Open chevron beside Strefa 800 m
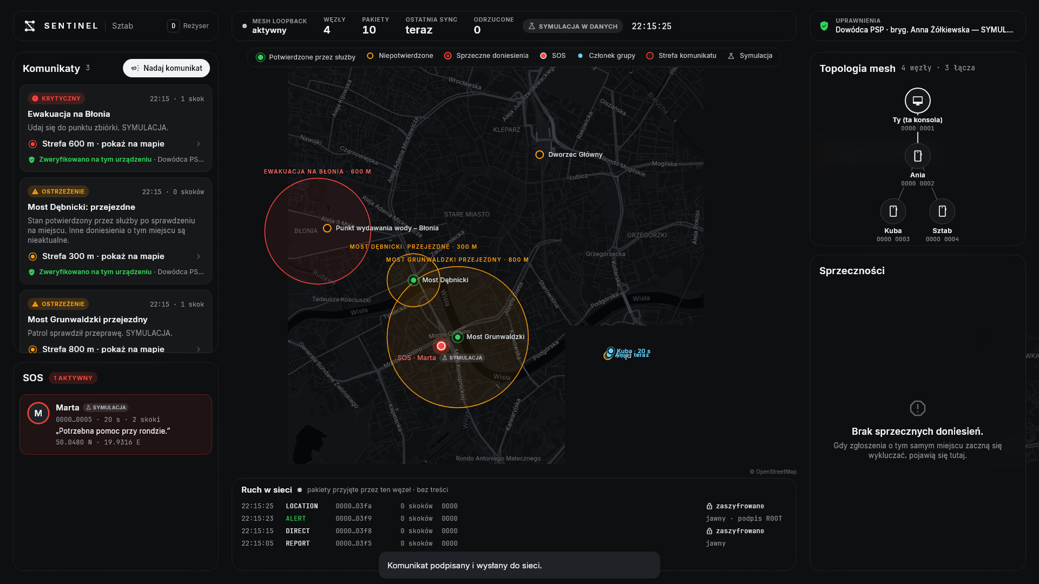The width and height of the screenshot is (1039, 584). (199, 349)
